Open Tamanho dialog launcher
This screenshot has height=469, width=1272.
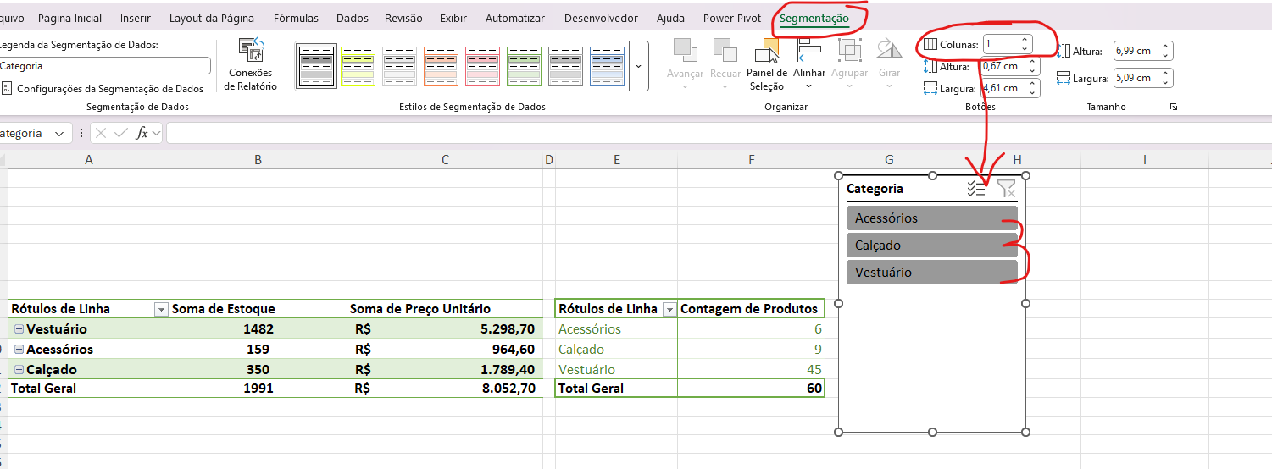[x=1174, y=108]
